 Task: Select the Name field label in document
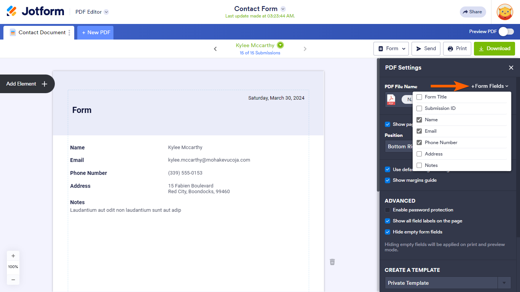click(x=77, y=148)
